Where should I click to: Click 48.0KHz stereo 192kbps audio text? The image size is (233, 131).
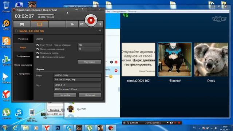tap(66, 89)
